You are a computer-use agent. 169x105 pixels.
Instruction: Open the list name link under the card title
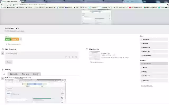coord(16,31)
